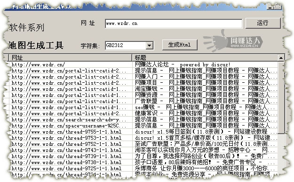The image size is (294, 182).
Task: Select URL space-username-%25C row
Action: click(x=69, y=126)
